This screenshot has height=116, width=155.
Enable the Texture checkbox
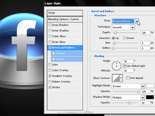[53, 59]
